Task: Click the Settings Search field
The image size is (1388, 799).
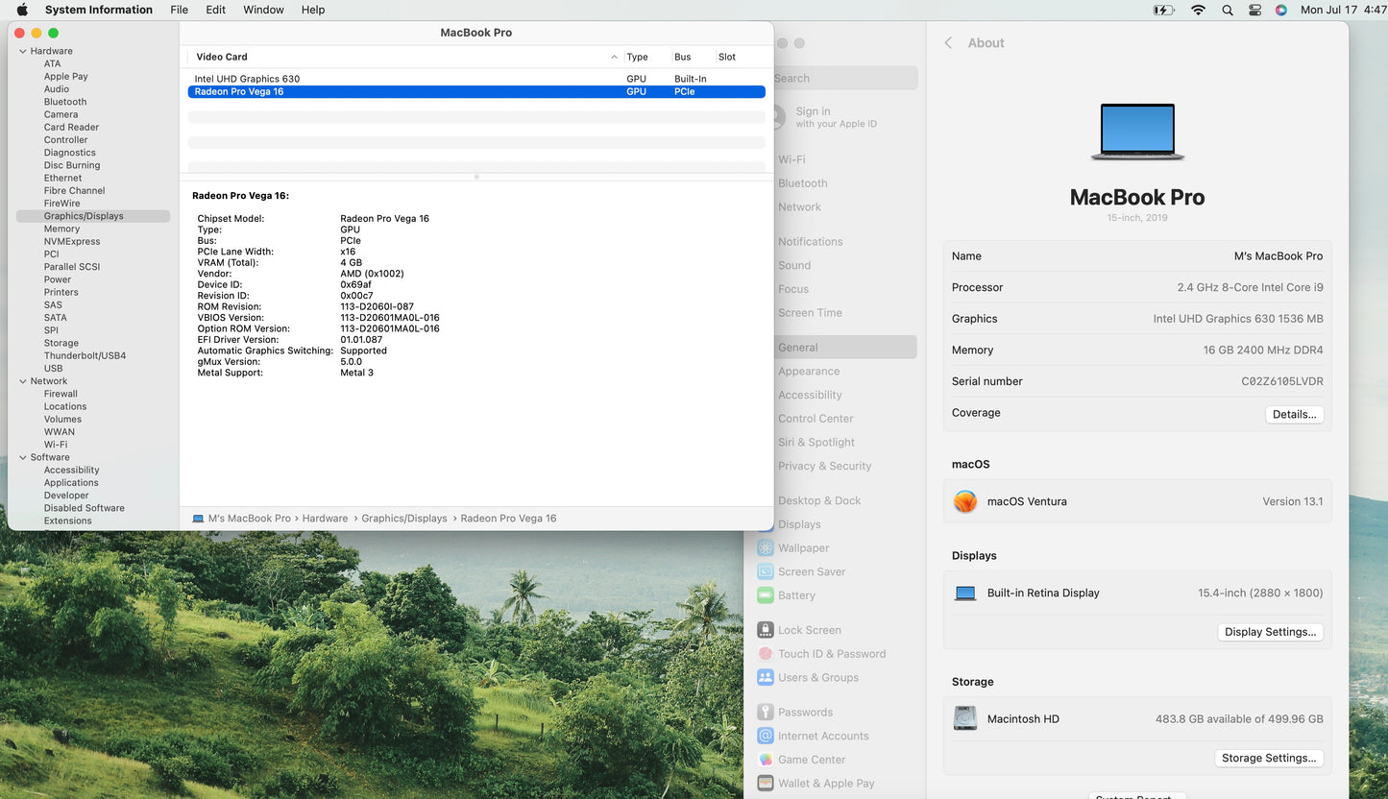Action: [x=845, y=79]
